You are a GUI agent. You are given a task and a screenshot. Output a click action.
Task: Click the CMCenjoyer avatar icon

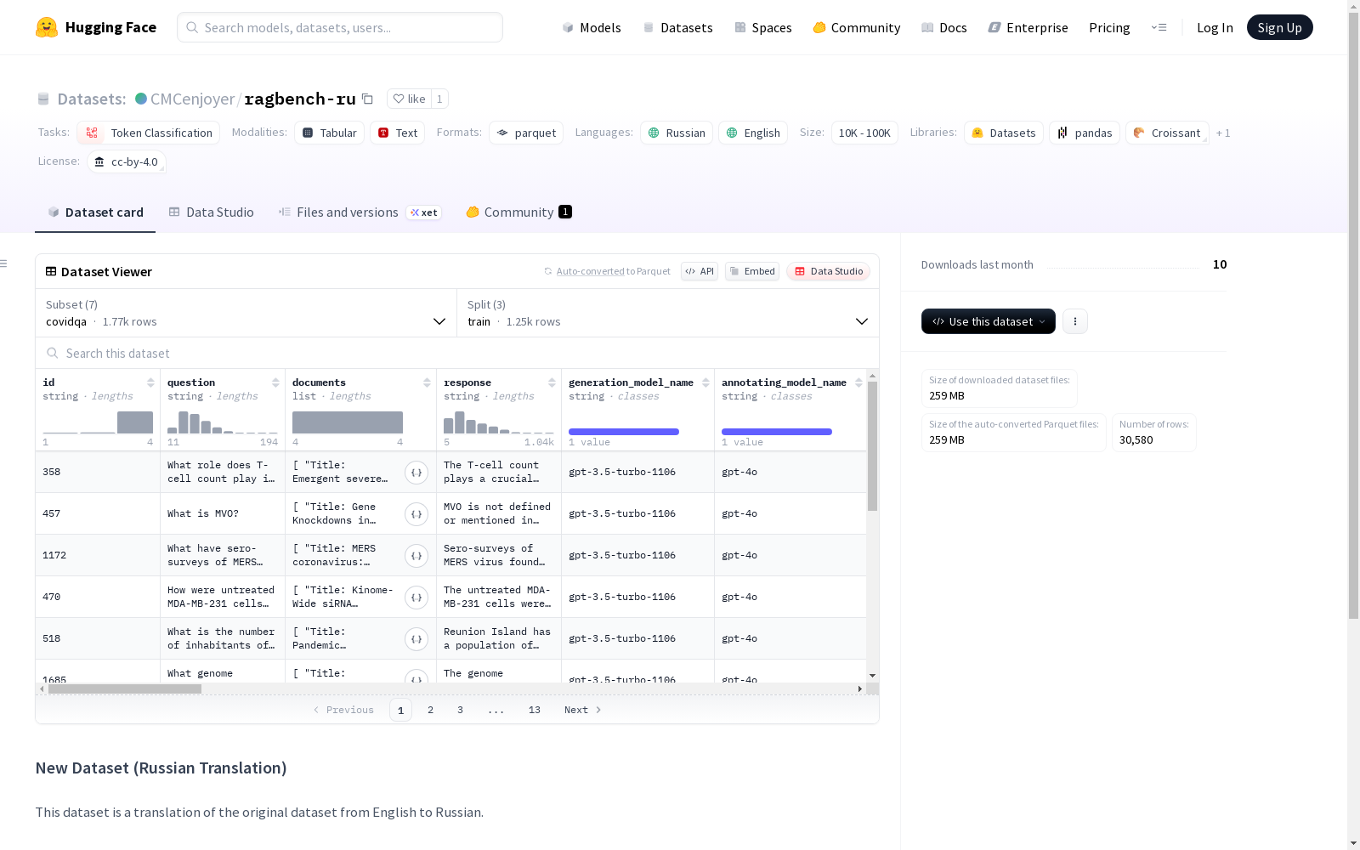click(x=141, y=99)
